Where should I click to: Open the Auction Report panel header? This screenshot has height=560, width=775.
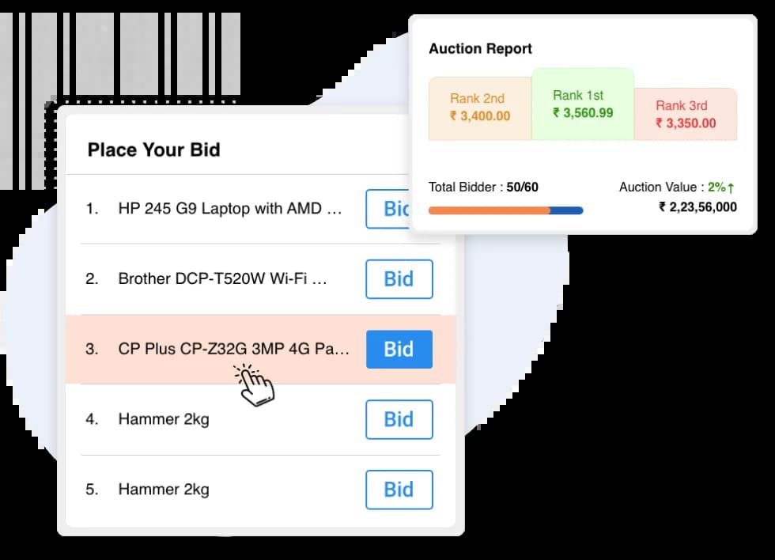480,49
